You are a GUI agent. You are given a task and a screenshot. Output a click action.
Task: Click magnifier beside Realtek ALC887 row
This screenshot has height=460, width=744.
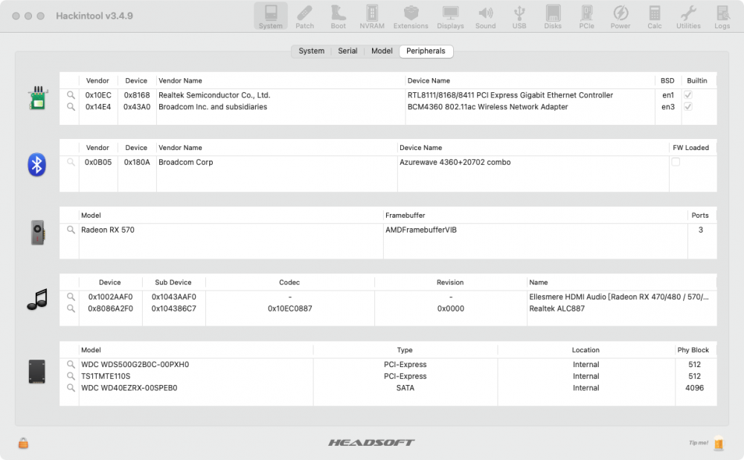tap(71, 308)
